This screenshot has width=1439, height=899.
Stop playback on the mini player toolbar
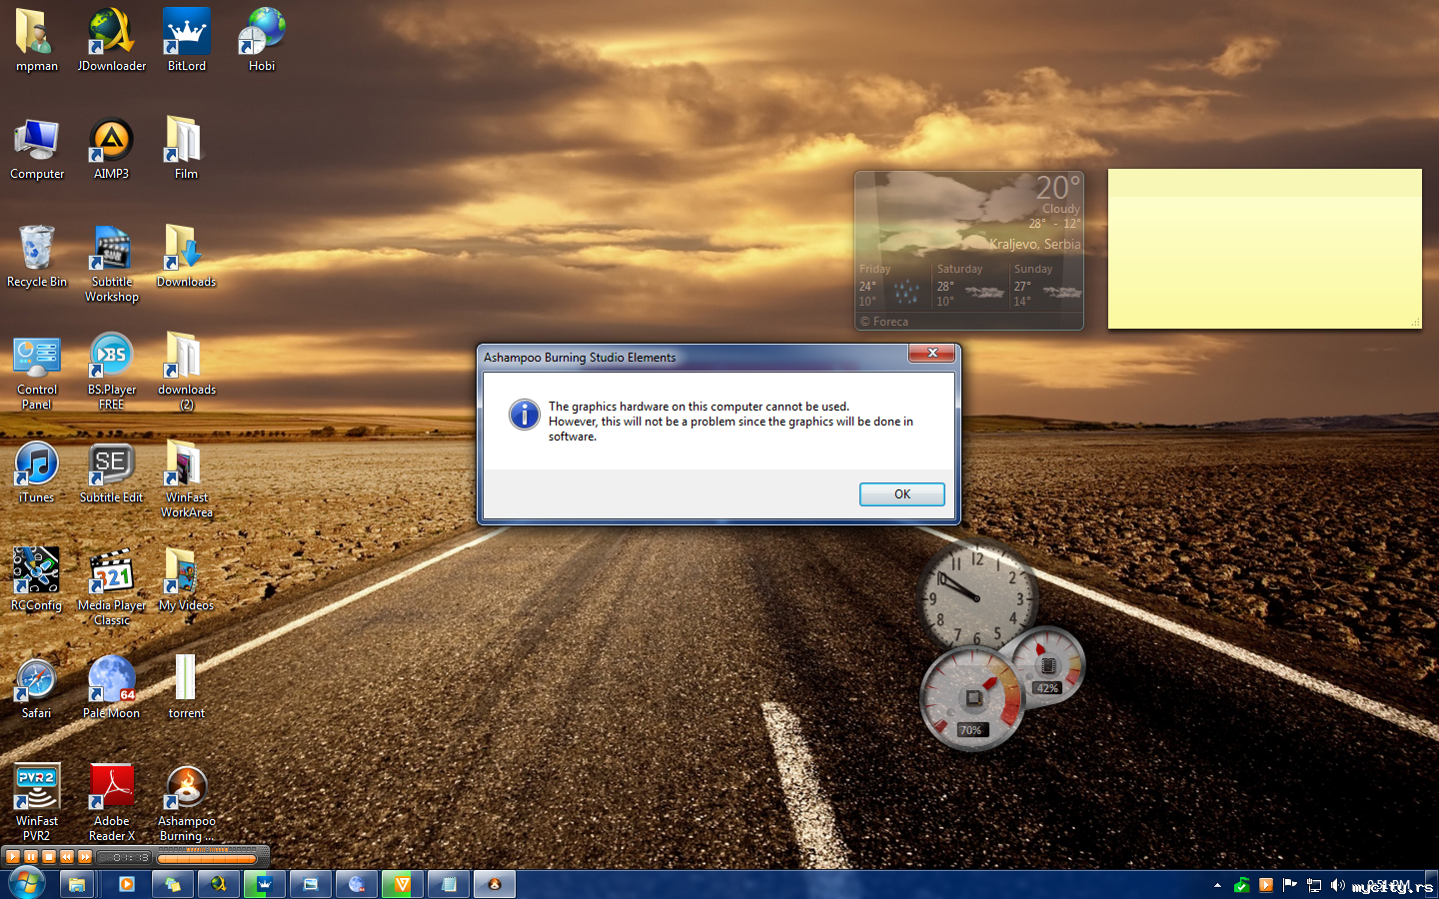click(49, 857)
